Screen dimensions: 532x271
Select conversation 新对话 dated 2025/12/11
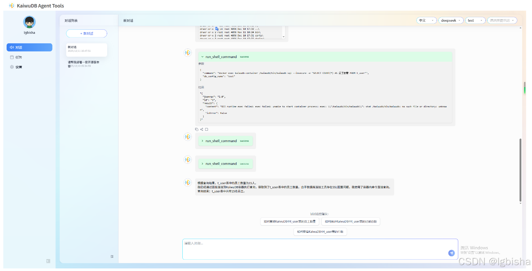87,49
